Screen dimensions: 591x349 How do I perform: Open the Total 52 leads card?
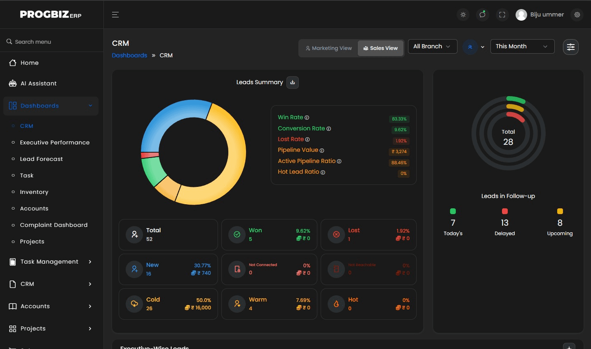point(168,235)
